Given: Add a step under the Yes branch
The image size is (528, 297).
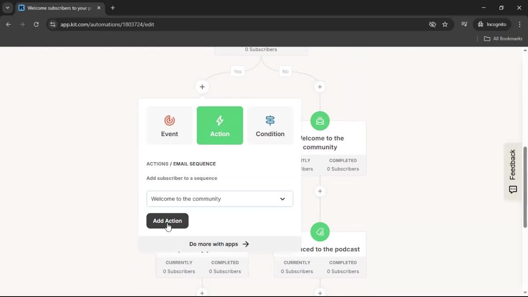Looking at the screenshot, I should 202,87.
